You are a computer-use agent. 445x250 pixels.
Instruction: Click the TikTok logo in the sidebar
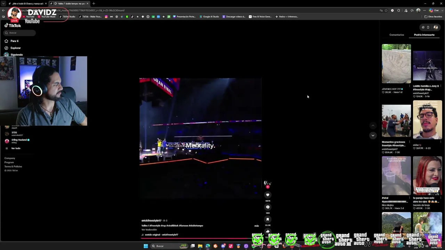click(13, 25)
